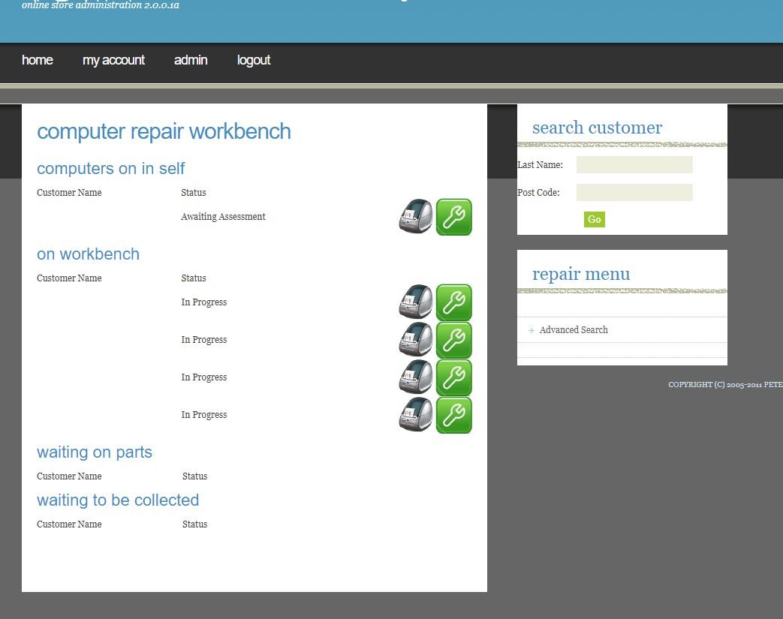This screenshot has height=619, width=783.
Task: Go to the home menu item
Action: click(38, 60)
